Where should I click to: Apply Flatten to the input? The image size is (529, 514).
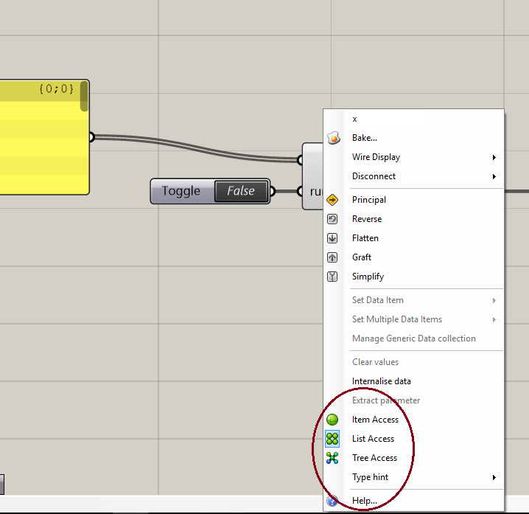click(x=414, y=238)
